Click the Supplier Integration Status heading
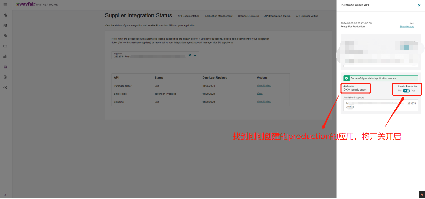The image size is (425, 199). (138, 15)
